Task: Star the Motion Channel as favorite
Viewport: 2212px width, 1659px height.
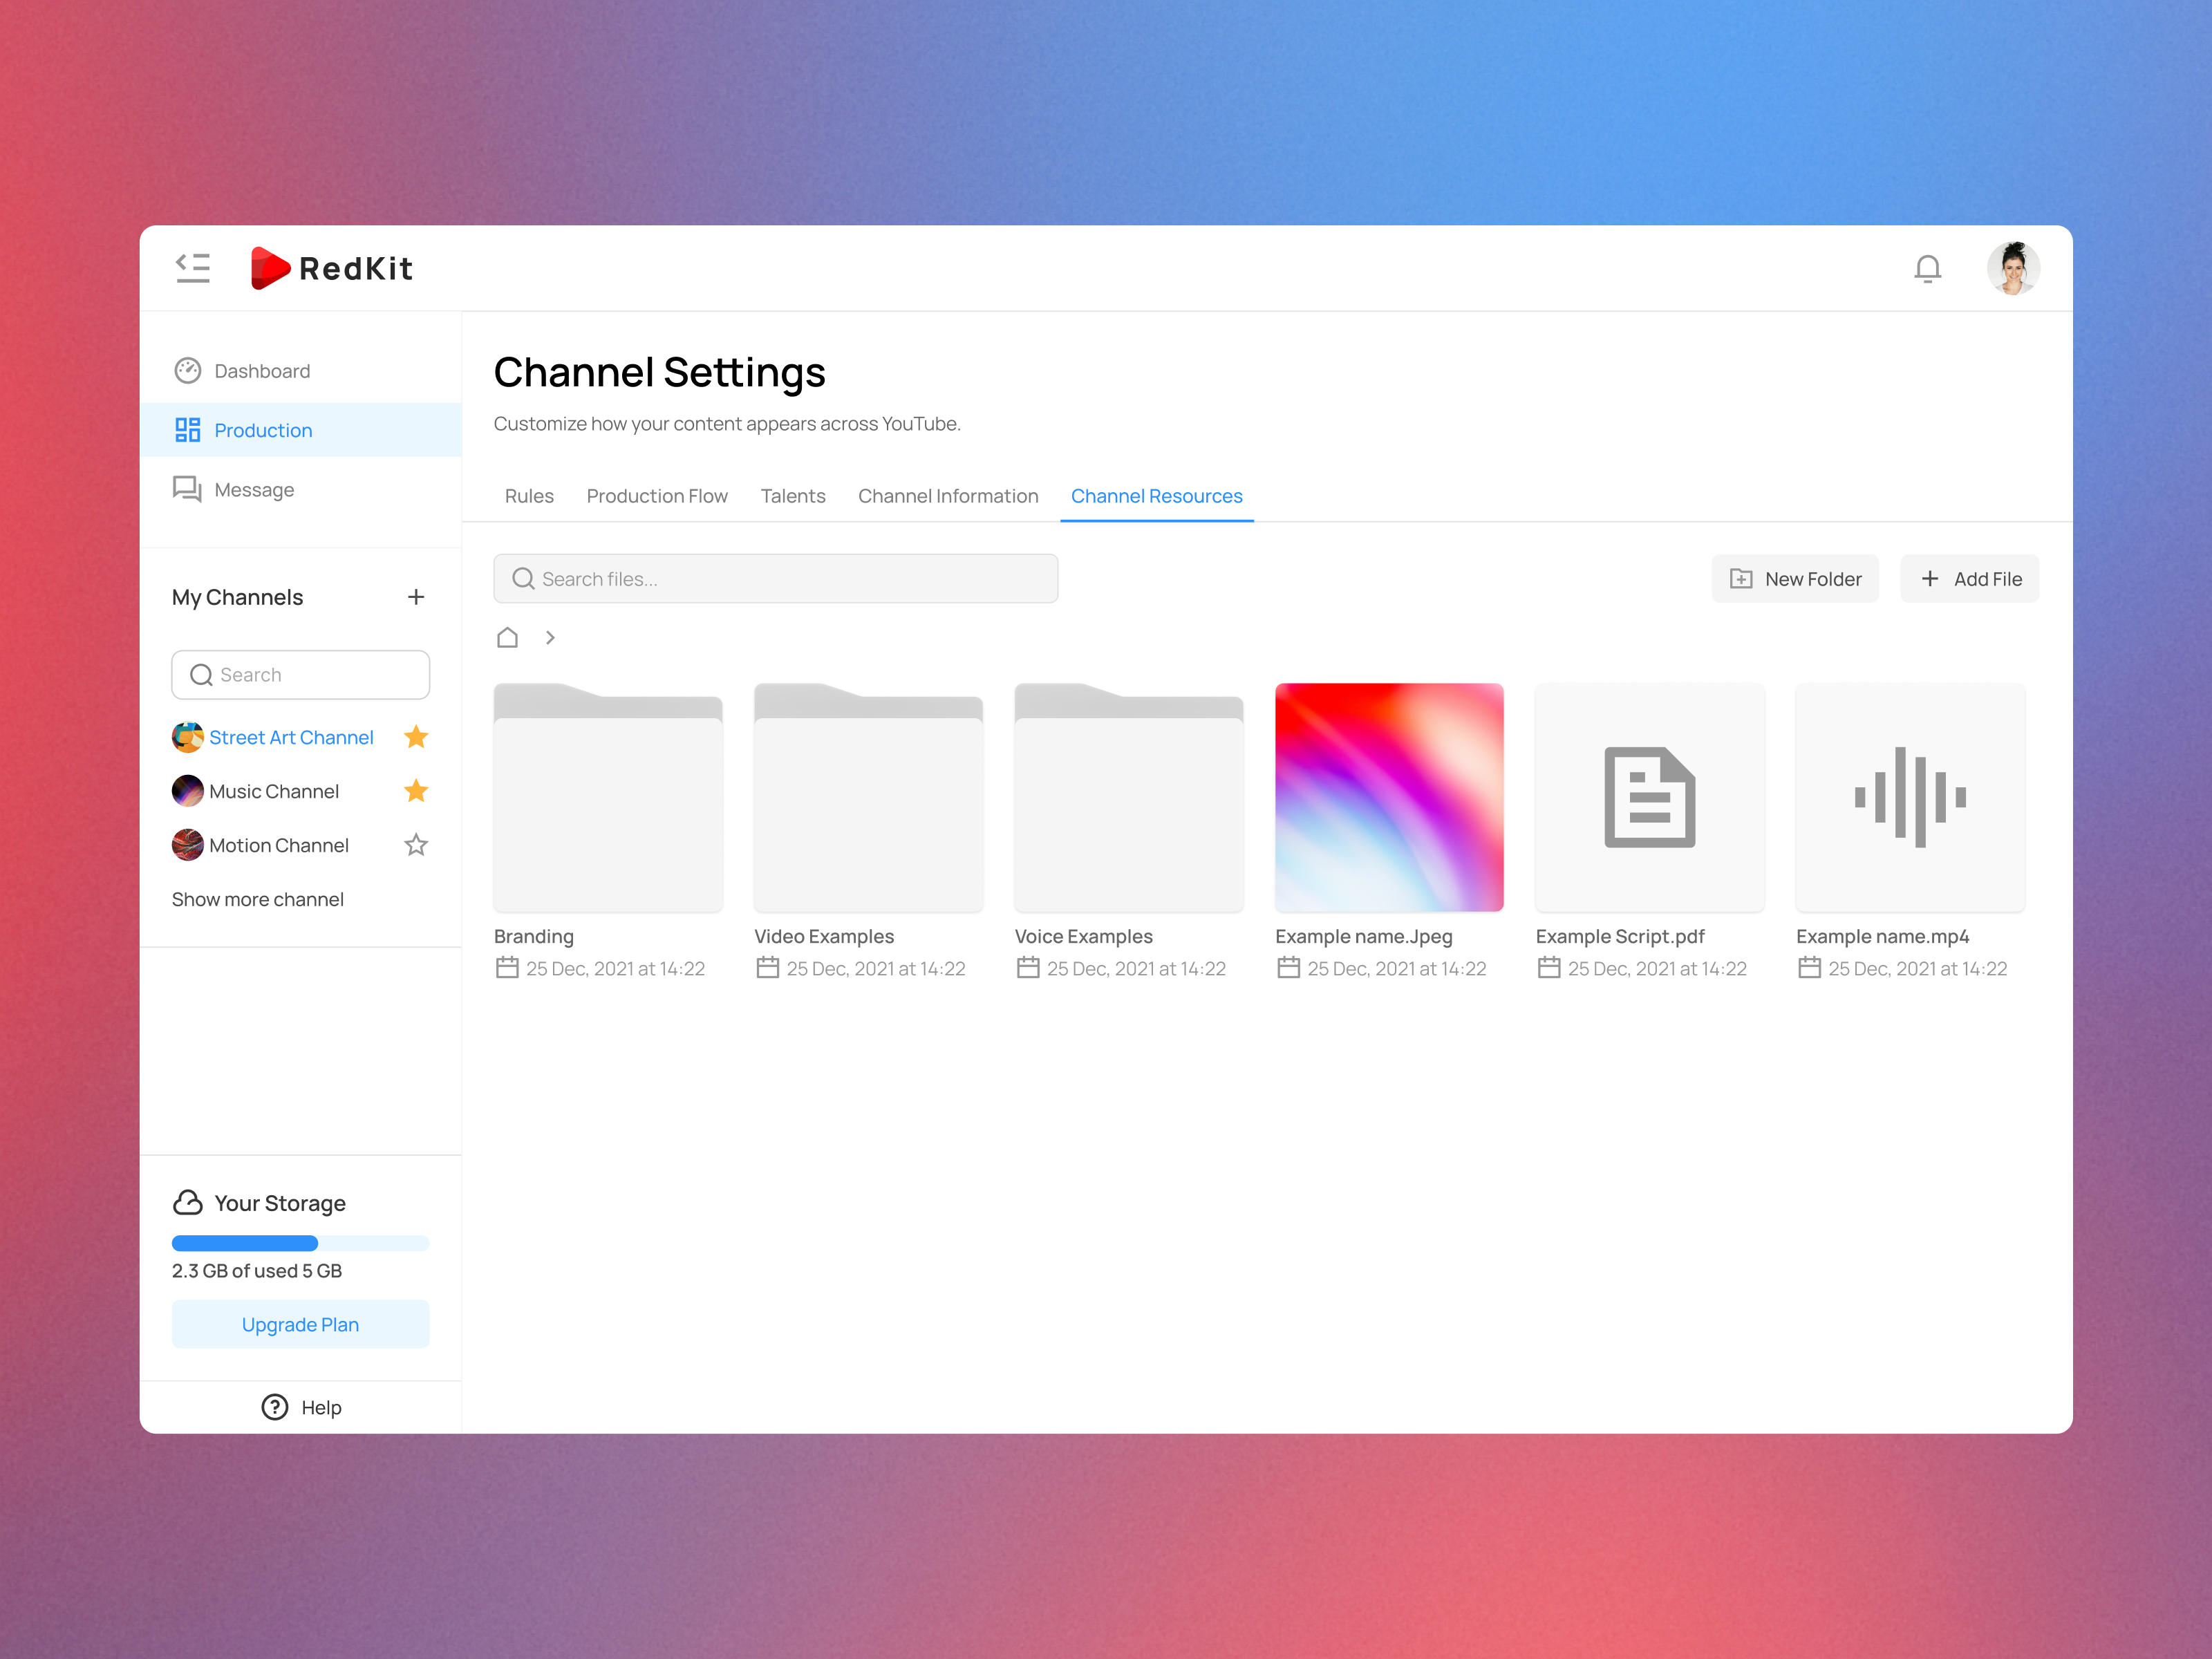Action: (x=416, y=845)
